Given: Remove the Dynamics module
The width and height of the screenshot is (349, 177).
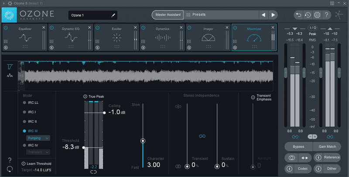Looking at the screenshot, I should 181,27.
